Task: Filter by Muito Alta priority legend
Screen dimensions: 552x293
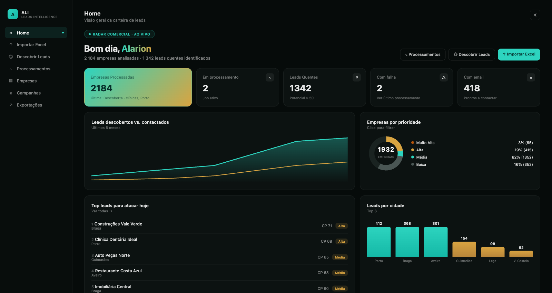Action: pyautogui.click(x=472, y=143)
